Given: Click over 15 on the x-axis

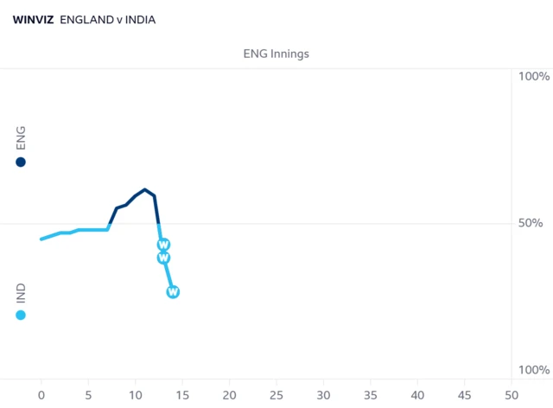Looking at the screenshot, I should click(182, 395).
